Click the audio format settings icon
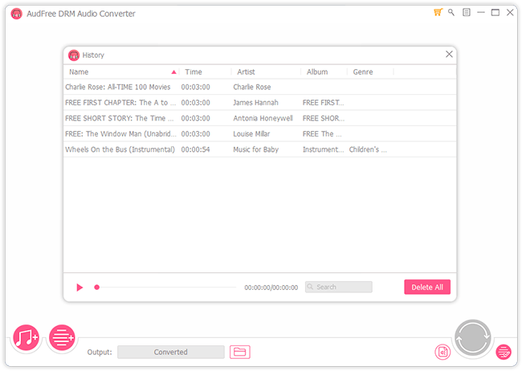Viewport: 522px width, 371px height. pyautogui.click(x=442, y=352)
